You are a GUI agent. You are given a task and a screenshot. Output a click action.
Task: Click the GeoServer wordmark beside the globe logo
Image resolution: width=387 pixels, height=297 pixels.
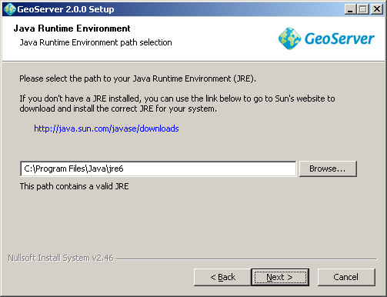point(339,38)
